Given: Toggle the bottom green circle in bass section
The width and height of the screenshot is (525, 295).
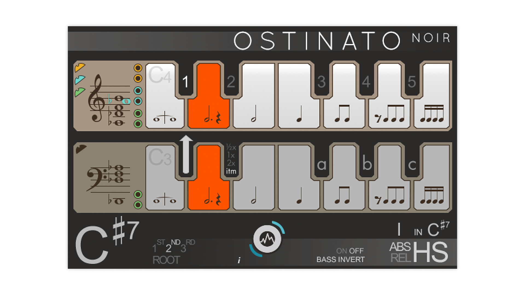Looking at the screenshot, I should pyautogui.click(x=138, y=205).
